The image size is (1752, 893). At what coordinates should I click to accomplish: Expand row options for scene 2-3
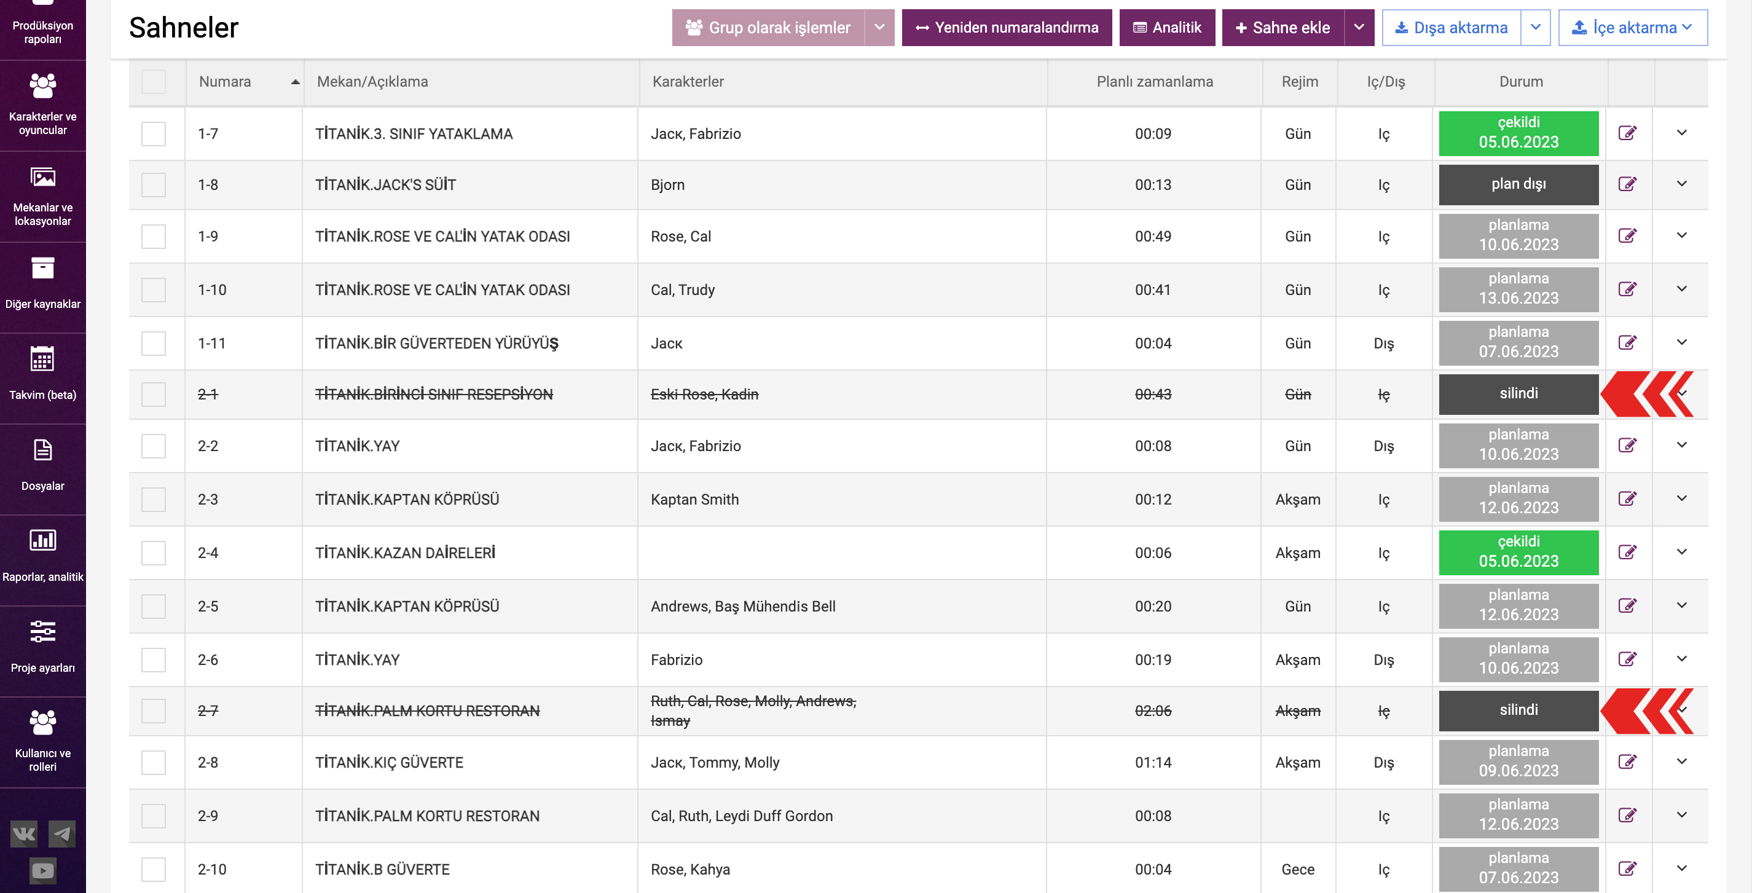[x=1682, y=499]
